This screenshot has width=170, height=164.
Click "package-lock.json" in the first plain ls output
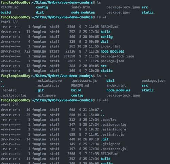pos(123,7)
